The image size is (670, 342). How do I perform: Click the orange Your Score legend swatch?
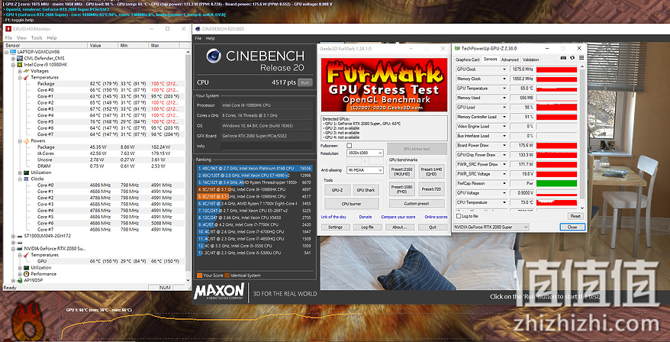(x=199, y=276)
